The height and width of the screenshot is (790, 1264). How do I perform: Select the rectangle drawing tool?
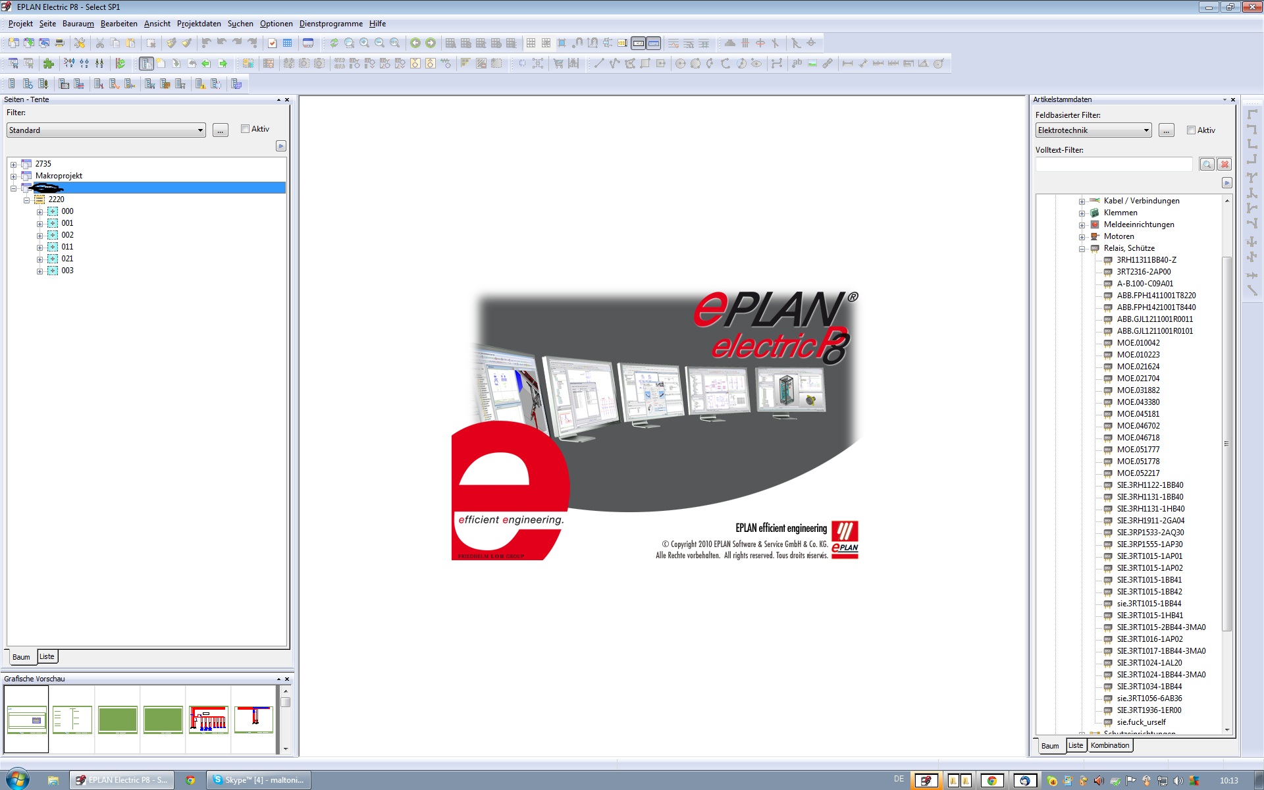click(x=645, y=63)
